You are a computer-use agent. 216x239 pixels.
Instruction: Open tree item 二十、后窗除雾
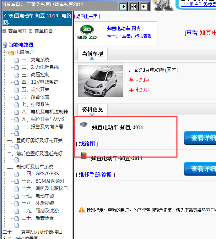[38, 218]
